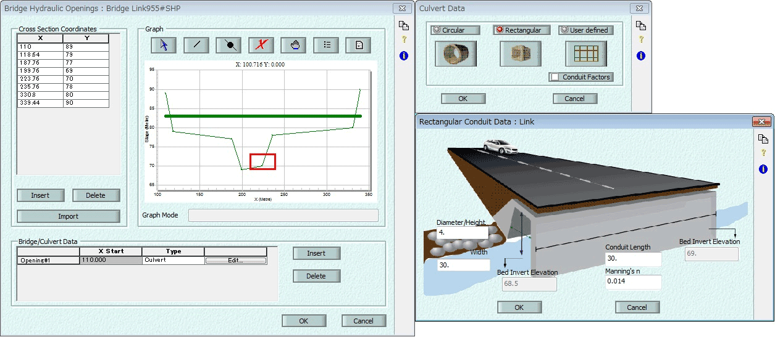
Task: Activate the hand pan tool
Action: (x=294, y=45)
